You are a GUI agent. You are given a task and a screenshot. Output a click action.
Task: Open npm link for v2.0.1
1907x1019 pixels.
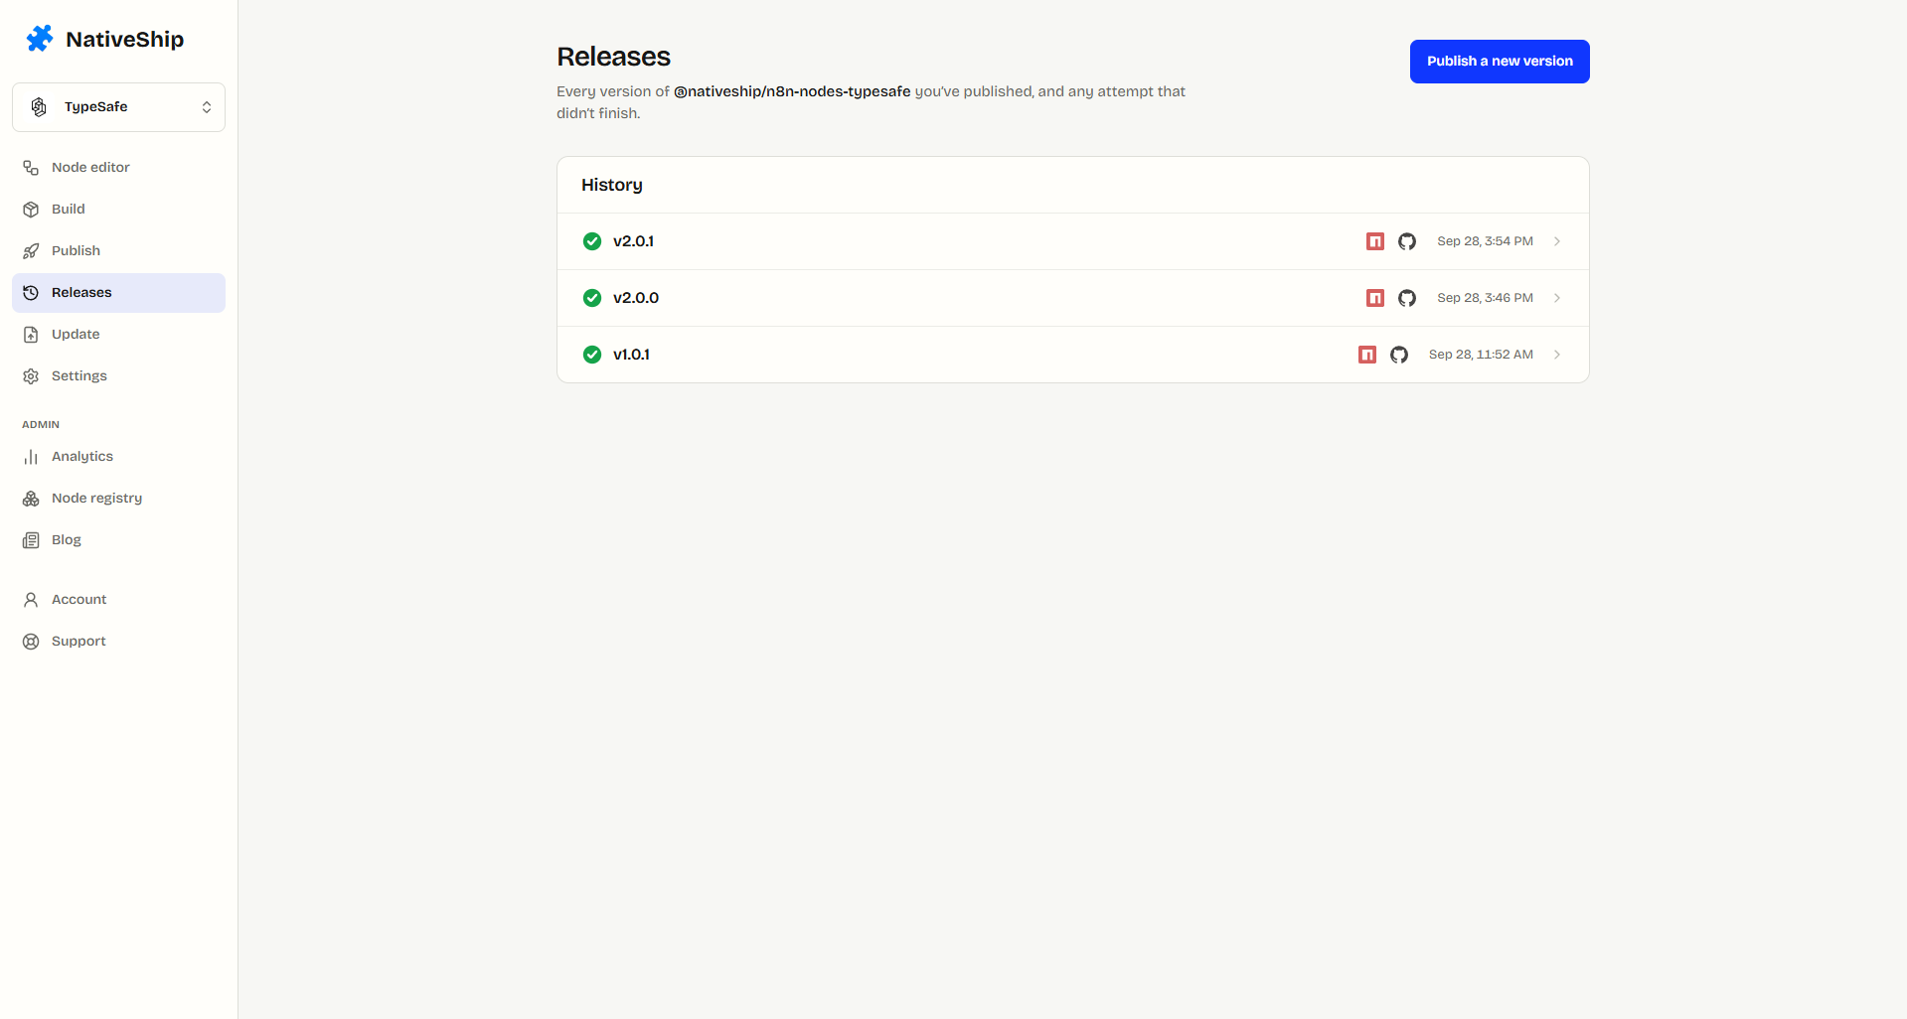coord(1375,241)
